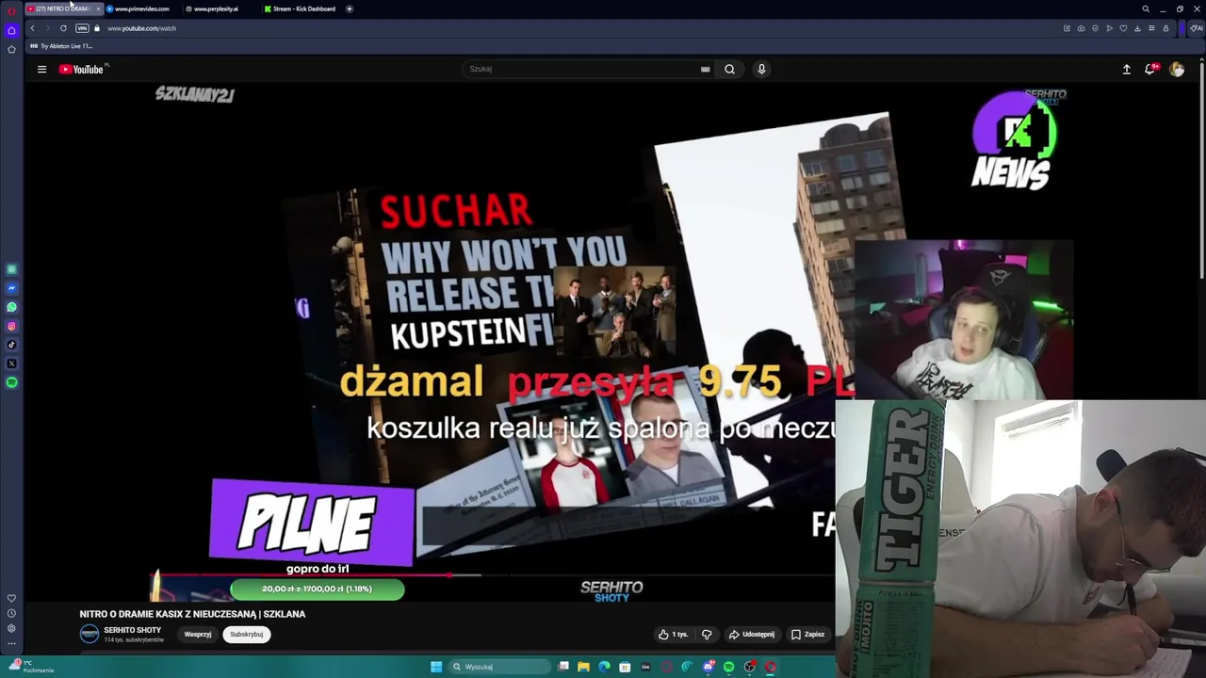Open sidebar bookmarks star icon
The image size is (1206, 678).
11,49
